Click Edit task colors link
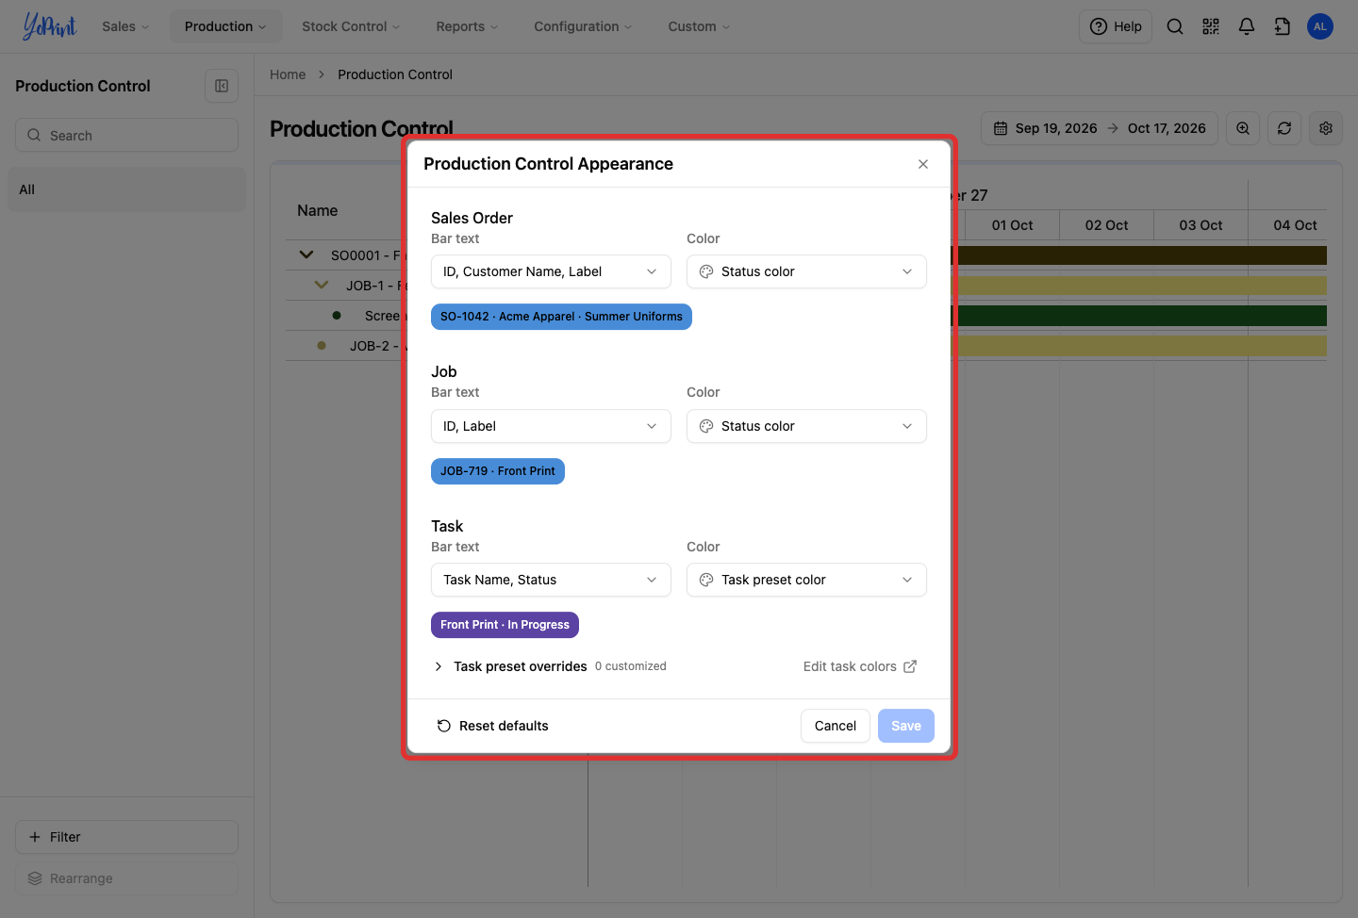Image resolution: width=1358 pixels, height=918 pixels. click(860, 666)
